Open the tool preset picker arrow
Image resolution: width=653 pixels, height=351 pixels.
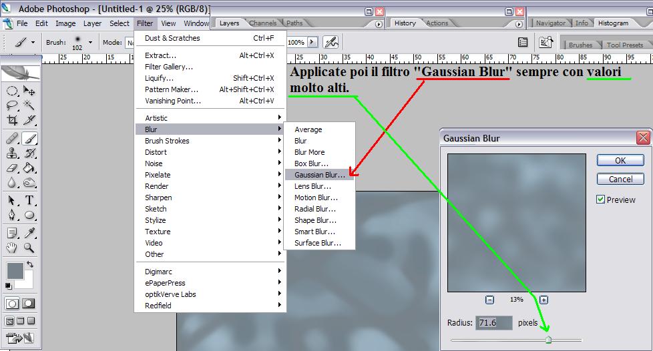[x=33, y=42]
